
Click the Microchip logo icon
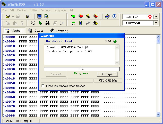click(x=150, y=17)
